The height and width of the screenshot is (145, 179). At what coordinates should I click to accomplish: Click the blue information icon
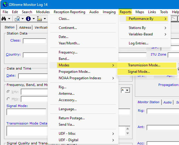[x=28, y=19]
